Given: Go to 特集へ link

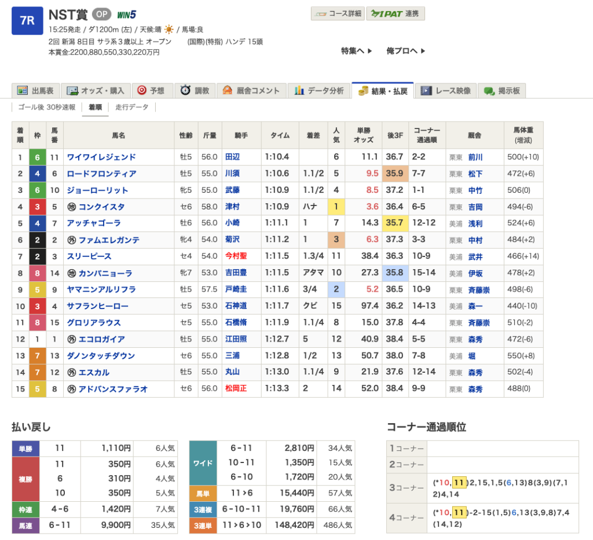Looking at the screenshot, I should click(356, 50).
